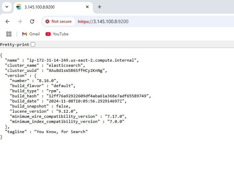This screenshot has height=178, width=234.
Task: Click the cluster_name value "elasticsearch"
Action: click(x=64, y=65)
